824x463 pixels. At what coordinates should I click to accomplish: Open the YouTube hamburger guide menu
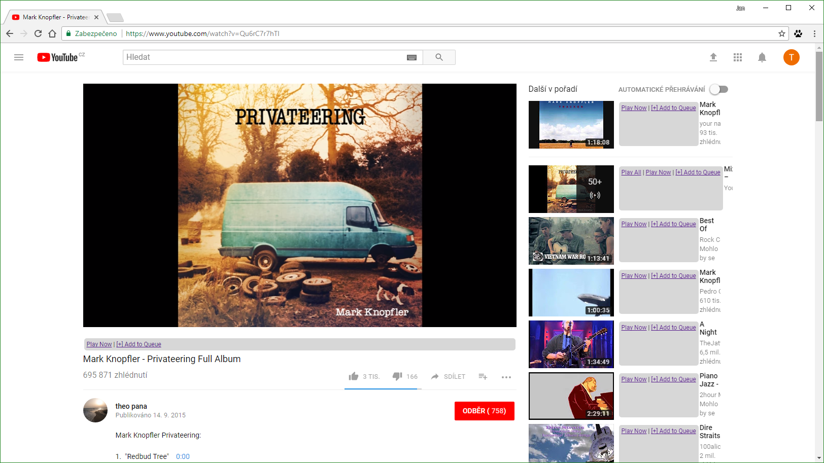click(x=19, y=57)
